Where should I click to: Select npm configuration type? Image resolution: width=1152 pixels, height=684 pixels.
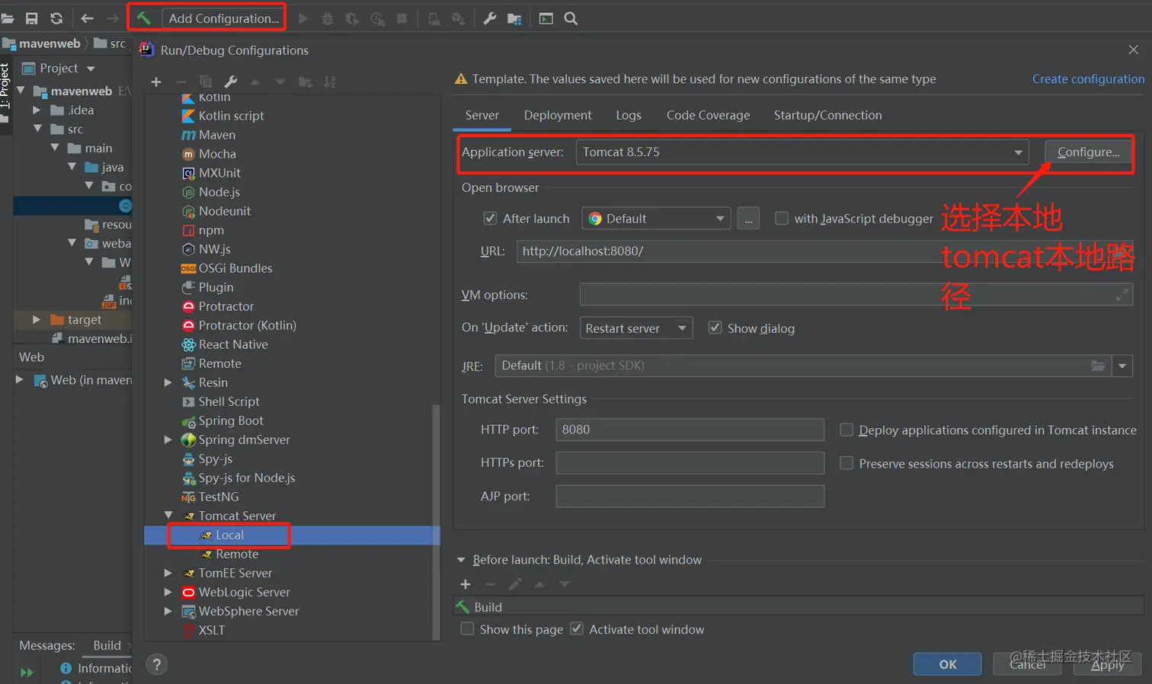[x=211, y=230]
